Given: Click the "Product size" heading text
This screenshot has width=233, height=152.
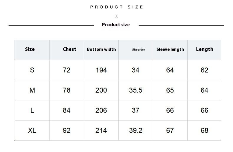Looking at the screenshot, I should point(116,25).
